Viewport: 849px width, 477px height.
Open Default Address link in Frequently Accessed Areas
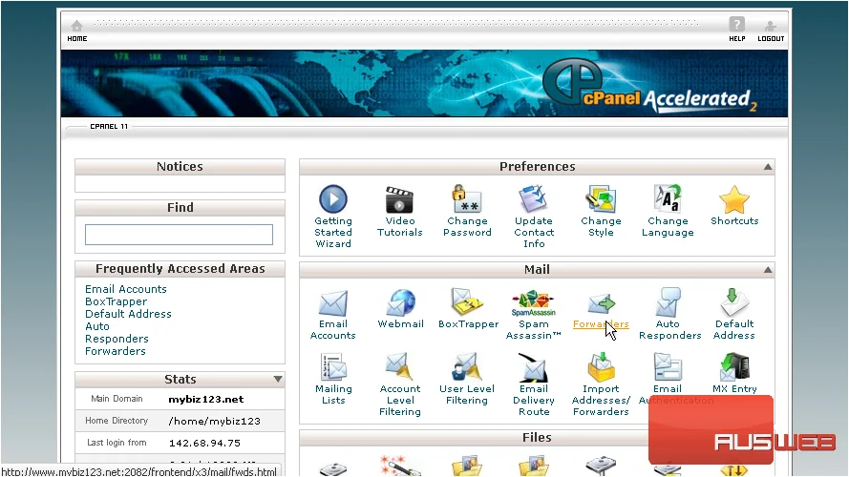pos(128,314)
